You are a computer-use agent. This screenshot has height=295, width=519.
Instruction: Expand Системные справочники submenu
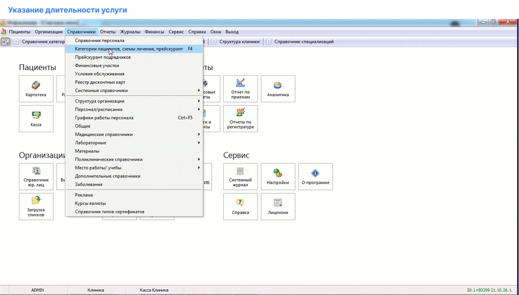[134, 90]
